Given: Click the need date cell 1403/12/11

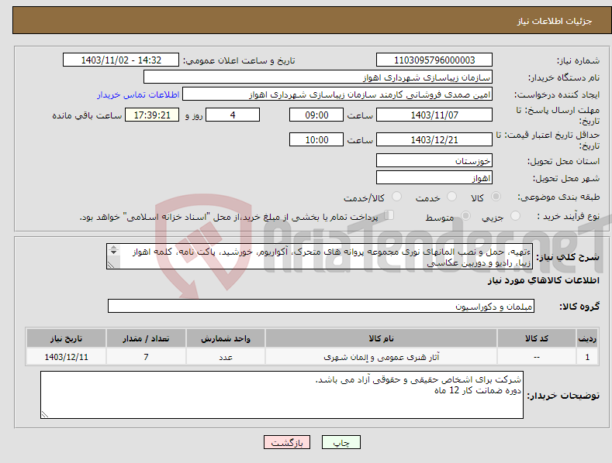Looking at the screenshot, I should pos(66,357).
